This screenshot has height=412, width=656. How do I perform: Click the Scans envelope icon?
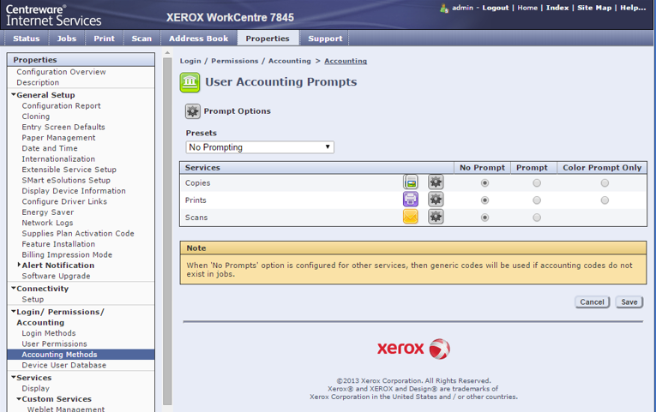tap(411, 218)
